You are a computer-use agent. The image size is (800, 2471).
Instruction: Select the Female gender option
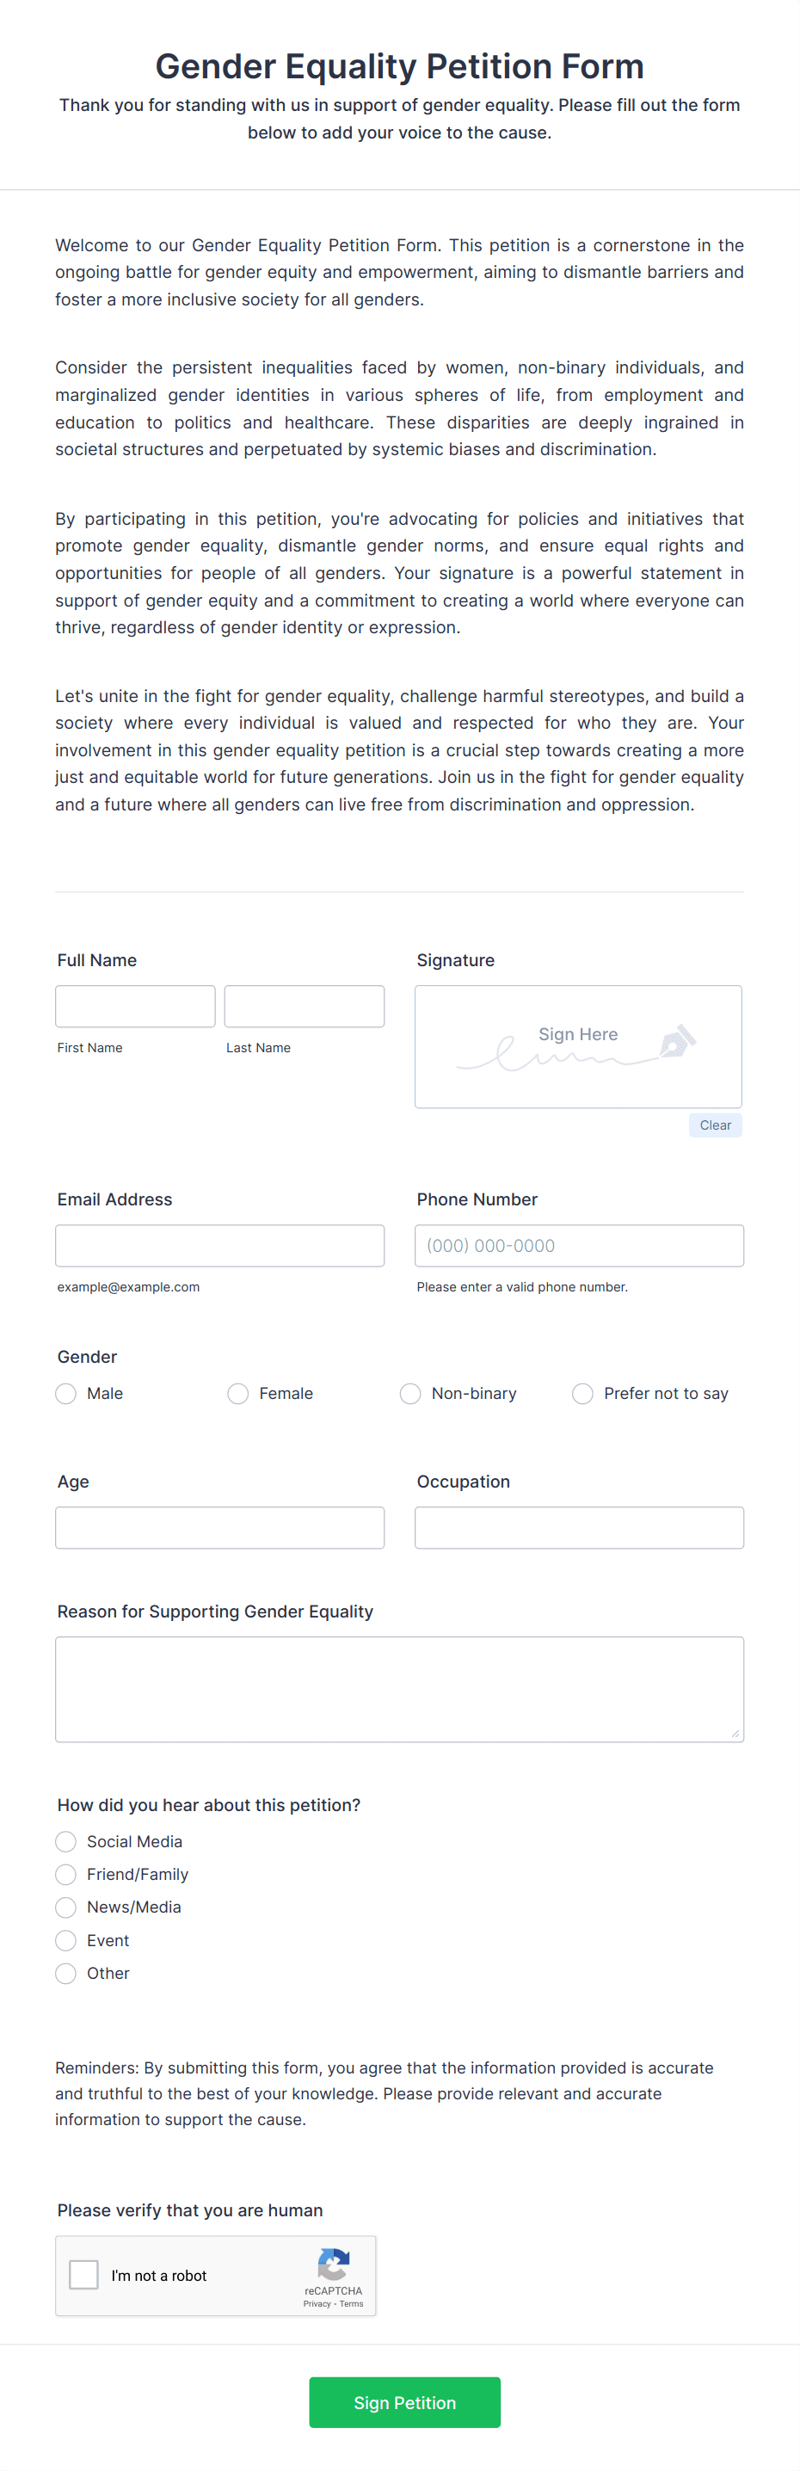237,1393
